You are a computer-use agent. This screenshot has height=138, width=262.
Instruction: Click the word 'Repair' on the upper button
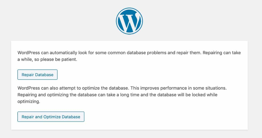pyautogui.click(x=28, y=75)
